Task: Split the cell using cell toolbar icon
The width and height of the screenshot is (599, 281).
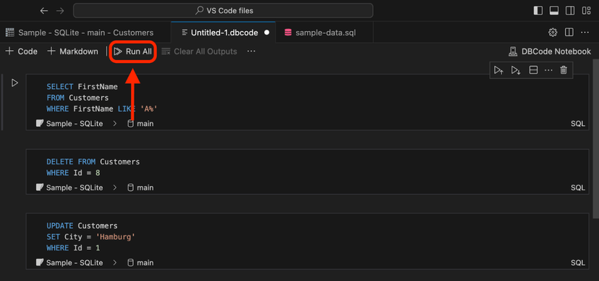Action: pyautogui.click(x=533, y=70)
